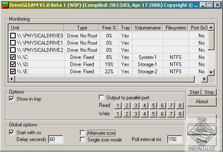Open the About dialog
223x160 pixels.
point(202,101)
